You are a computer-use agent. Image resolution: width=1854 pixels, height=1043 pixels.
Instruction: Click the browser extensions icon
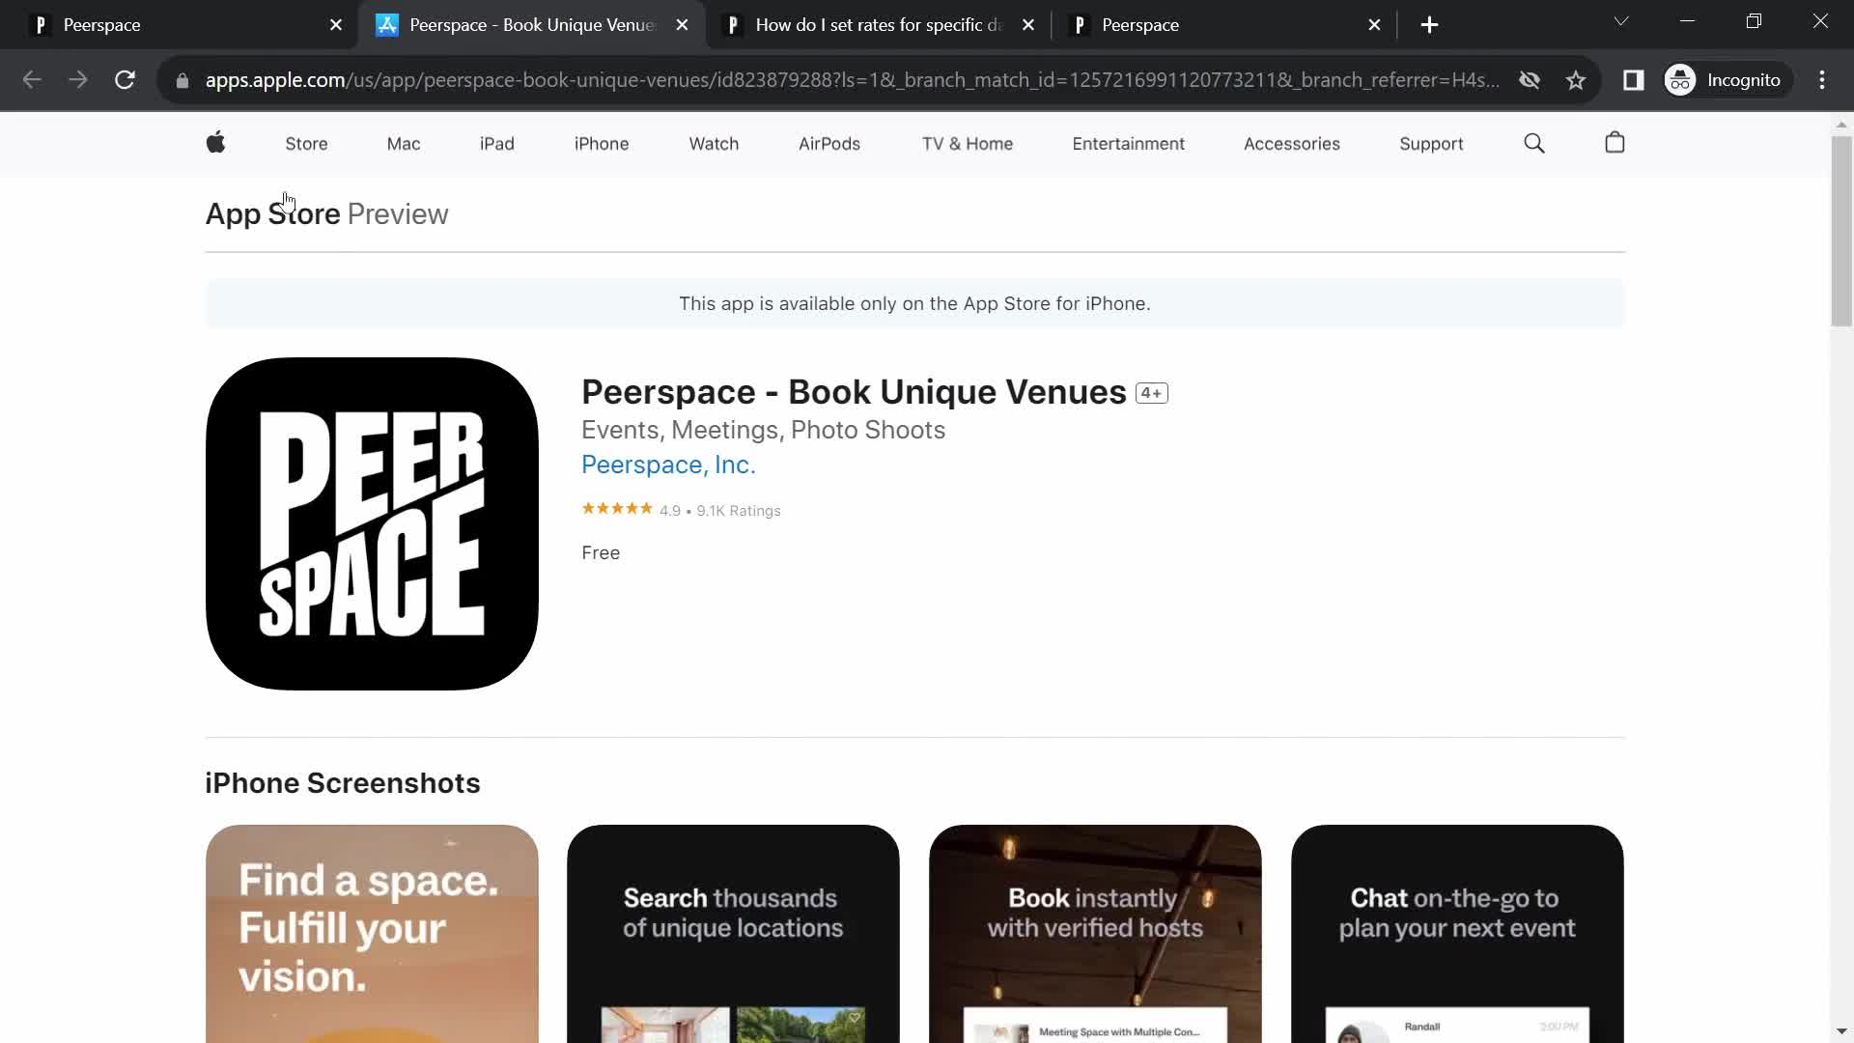click(1634, 79)
